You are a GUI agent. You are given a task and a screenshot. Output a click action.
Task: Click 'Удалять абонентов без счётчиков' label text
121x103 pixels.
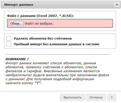(x=43, y=39)
